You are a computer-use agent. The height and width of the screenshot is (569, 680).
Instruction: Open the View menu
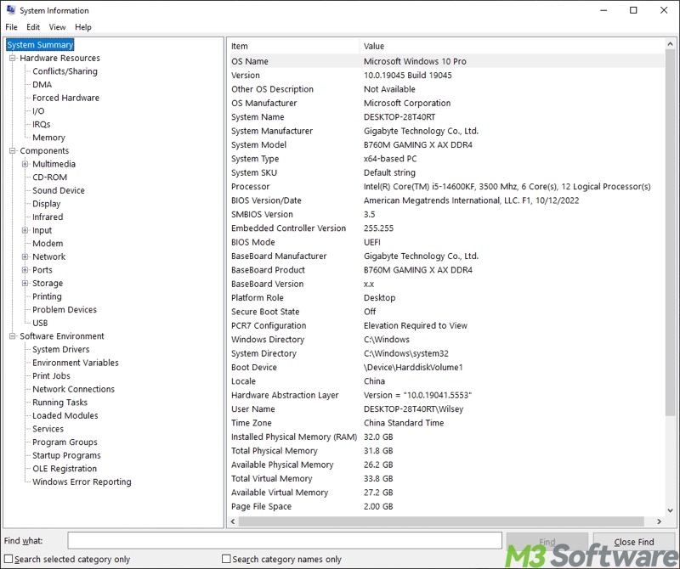pyautogui.click(x=57, y=27)
